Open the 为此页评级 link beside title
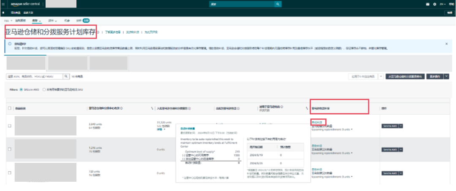The height and width of the screenshot is (191, 456). click(x=151, y=32)
